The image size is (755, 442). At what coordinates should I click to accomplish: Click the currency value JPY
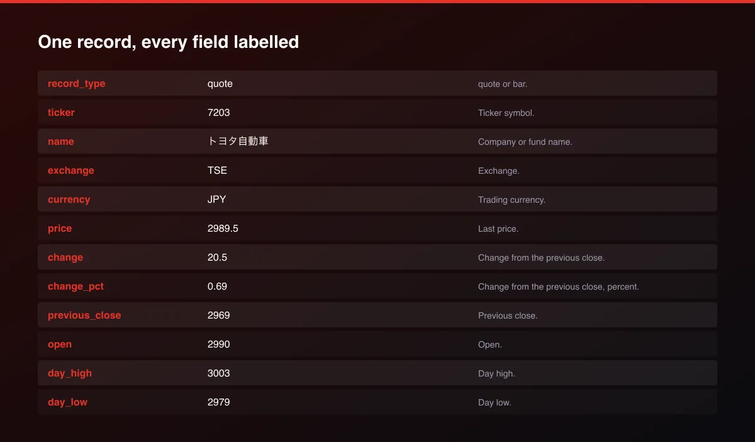click(217, 200)
